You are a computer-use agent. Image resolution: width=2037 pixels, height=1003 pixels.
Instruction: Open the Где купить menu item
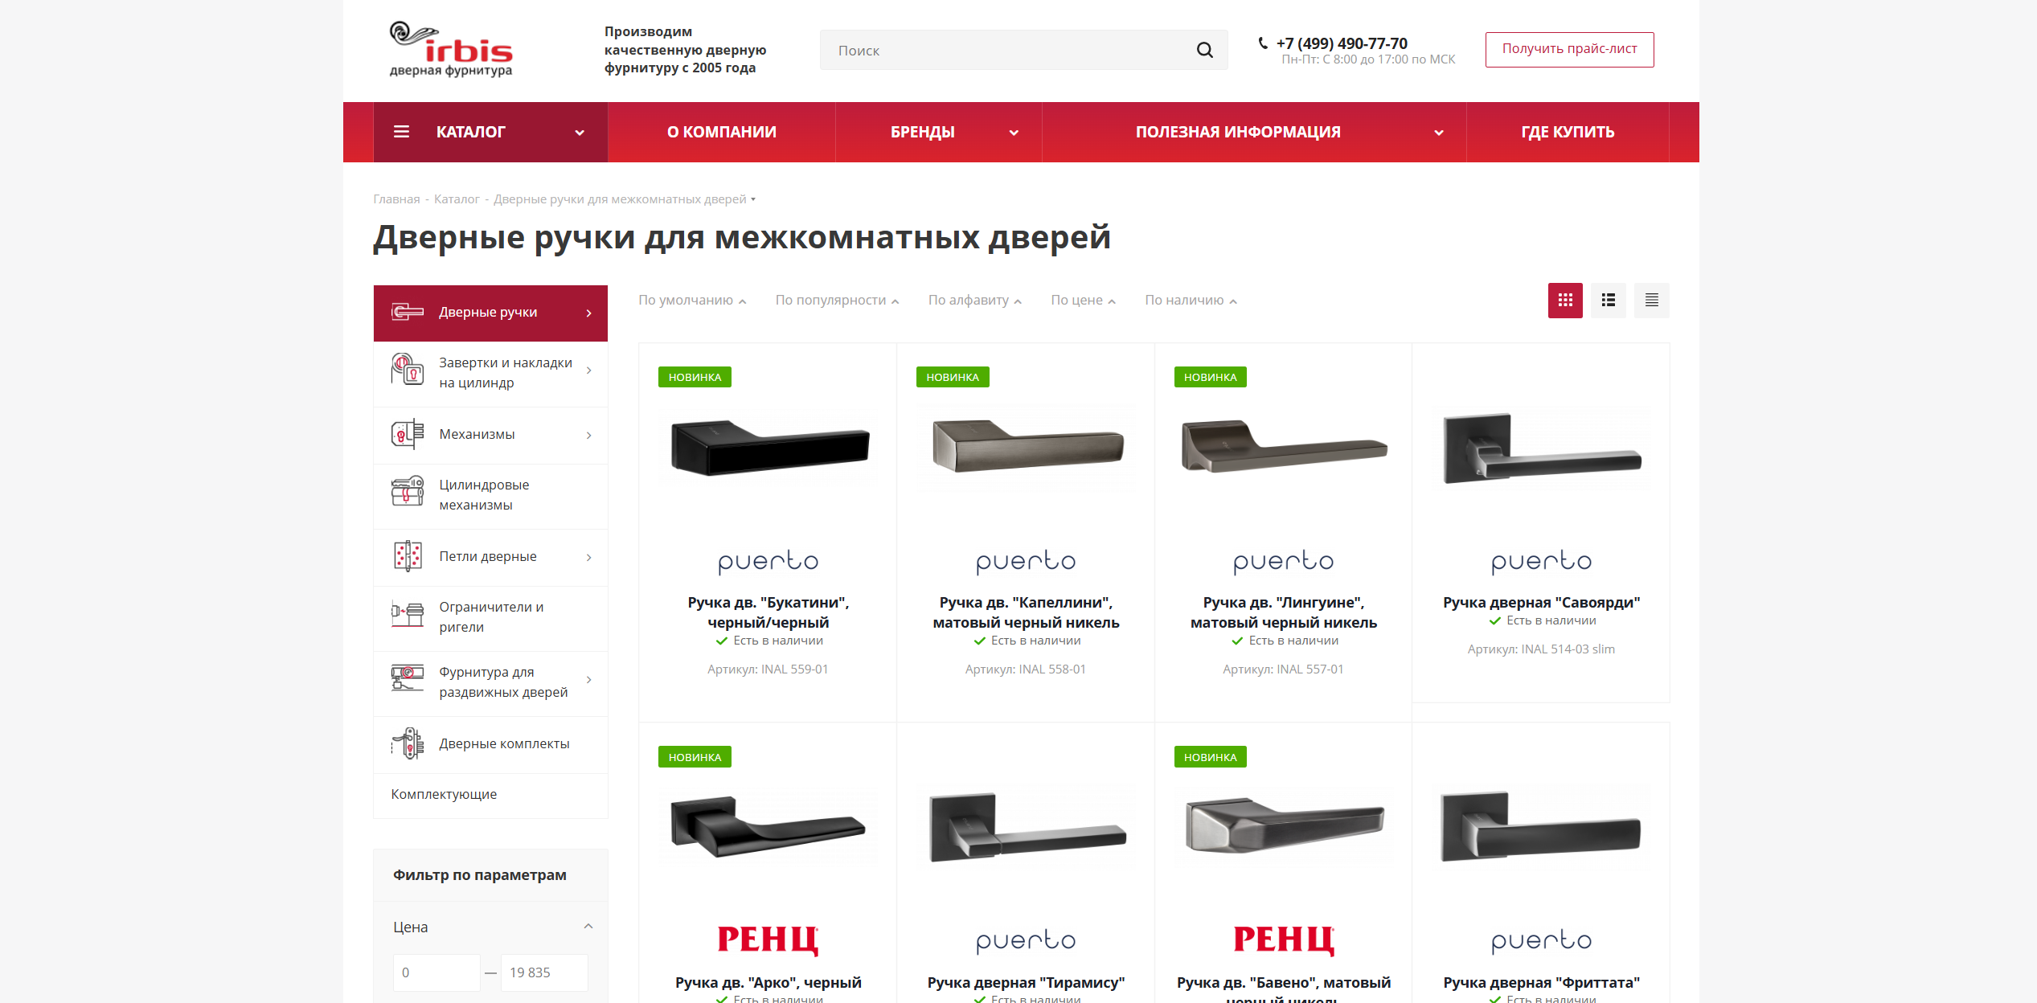click(1568, 132)
